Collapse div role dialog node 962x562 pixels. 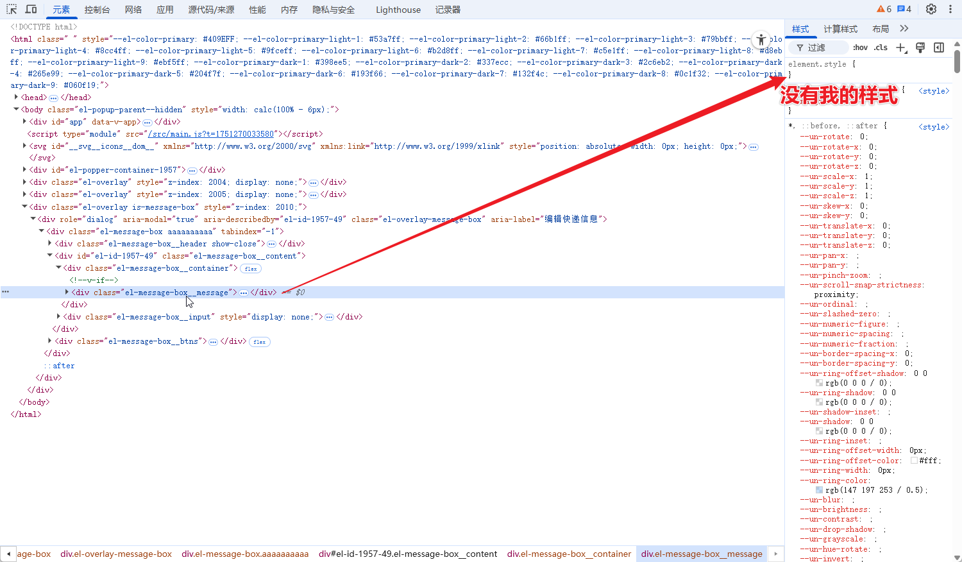(33, 219)
